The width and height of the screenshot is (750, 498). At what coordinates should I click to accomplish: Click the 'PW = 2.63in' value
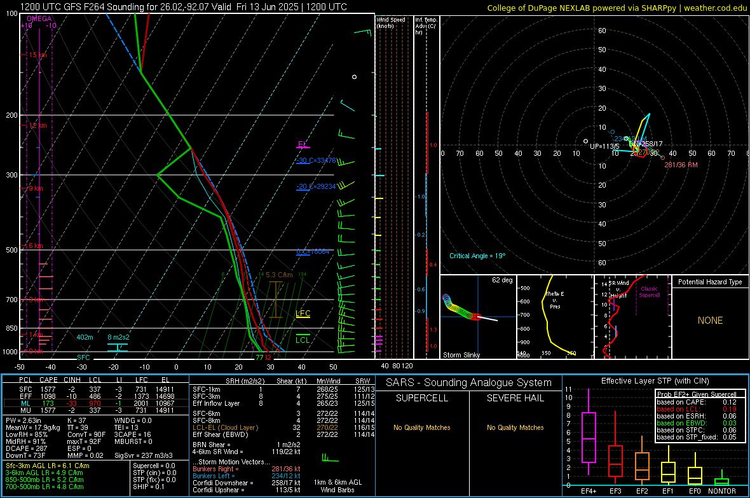coord(24,420)
